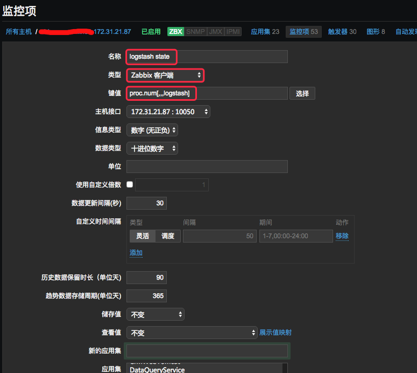Open the 图形 8 tab
The width and height of the screenshot is (417, 373).
pyautogui.click(x=376, y=32)
